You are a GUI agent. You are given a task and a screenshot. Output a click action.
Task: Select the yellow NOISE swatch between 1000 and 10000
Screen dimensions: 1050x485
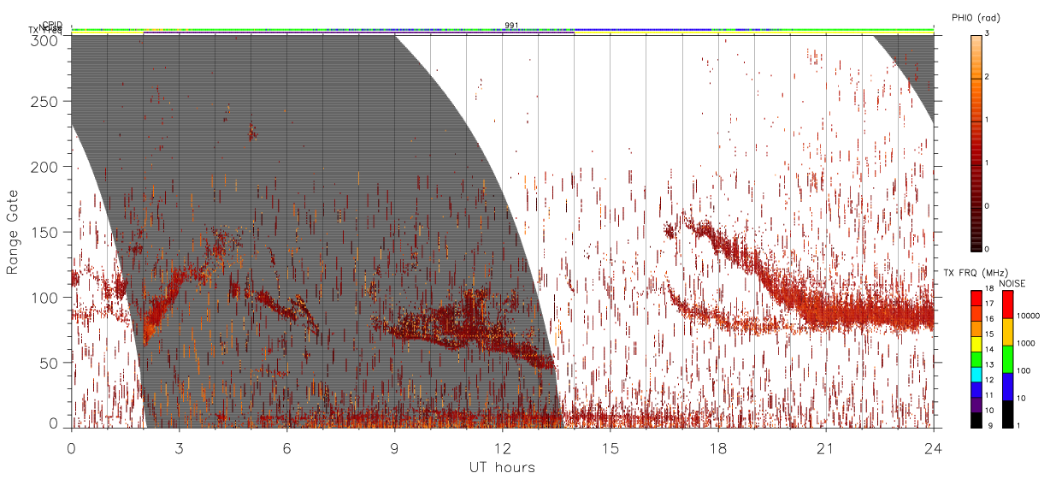1007,332
